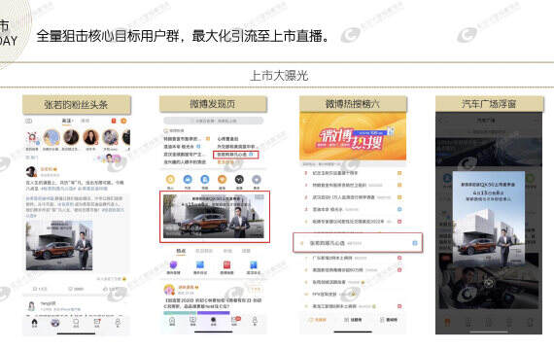The width and height of the screenshot is (554, 350).
Task: Open car photo in 张若昀 feed post
Action: pos(59,245)
